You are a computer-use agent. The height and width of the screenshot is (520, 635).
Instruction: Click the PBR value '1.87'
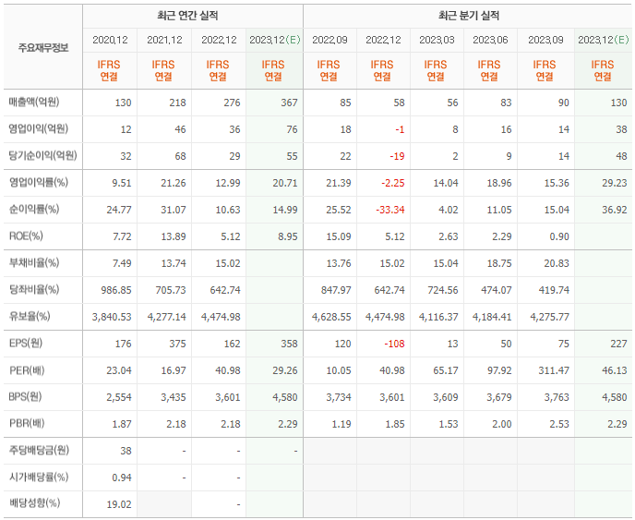click(x=122, y=424)
